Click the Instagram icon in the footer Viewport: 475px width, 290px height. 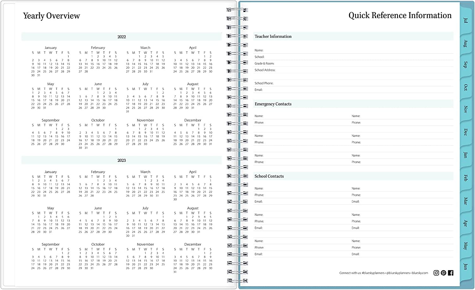436,273
